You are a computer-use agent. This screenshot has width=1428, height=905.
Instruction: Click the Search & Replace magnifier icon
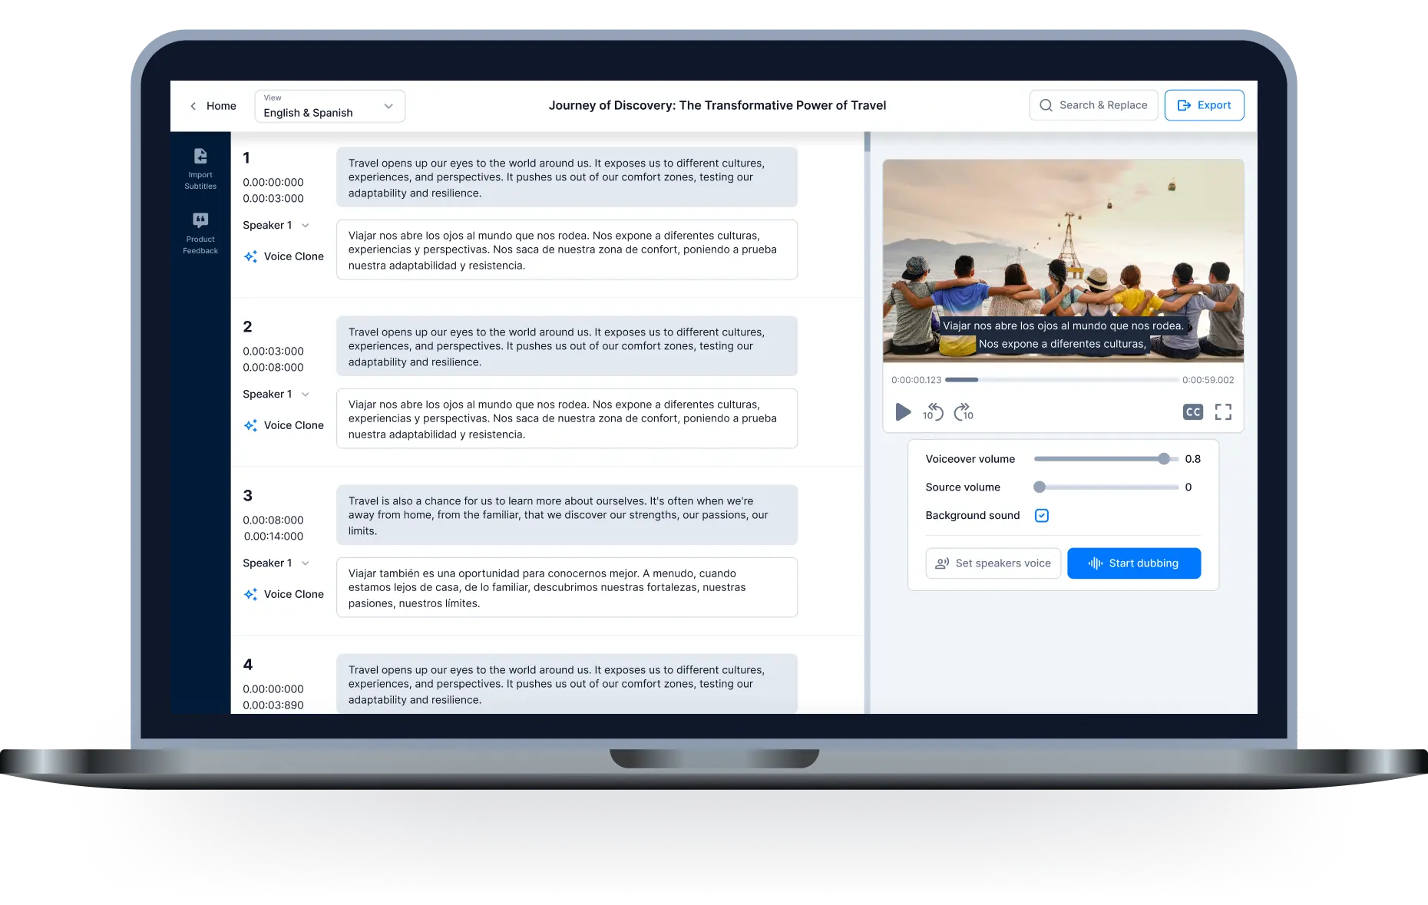(1046, 105)
